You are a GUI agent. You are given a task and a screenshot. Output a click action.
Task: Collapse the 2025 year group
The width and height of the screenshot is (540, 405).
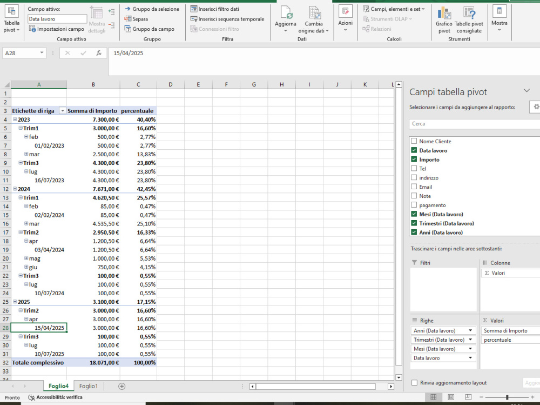click(15, 302)
